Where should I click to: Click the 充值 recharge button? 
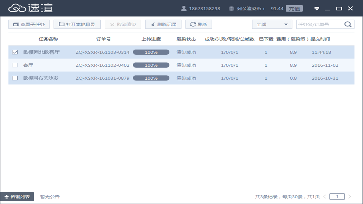[295, 8]
